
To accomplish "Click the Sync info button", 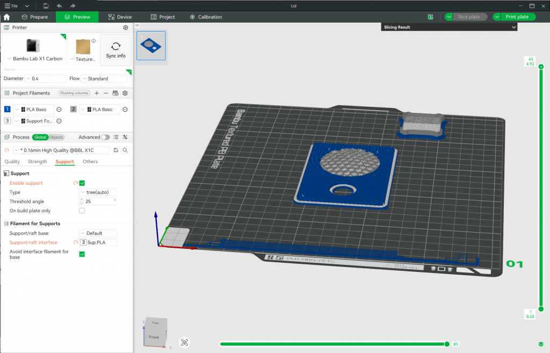I will (115, 49).
